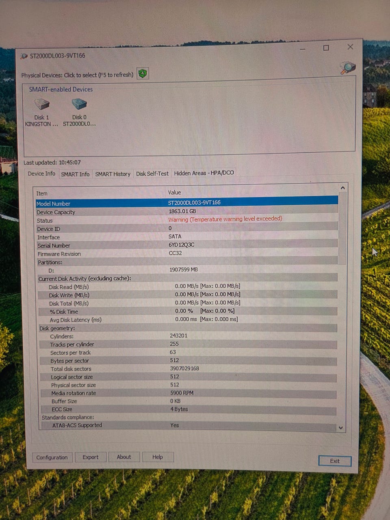
Task: Click firmware value CC32
Action: coord(175,253)
